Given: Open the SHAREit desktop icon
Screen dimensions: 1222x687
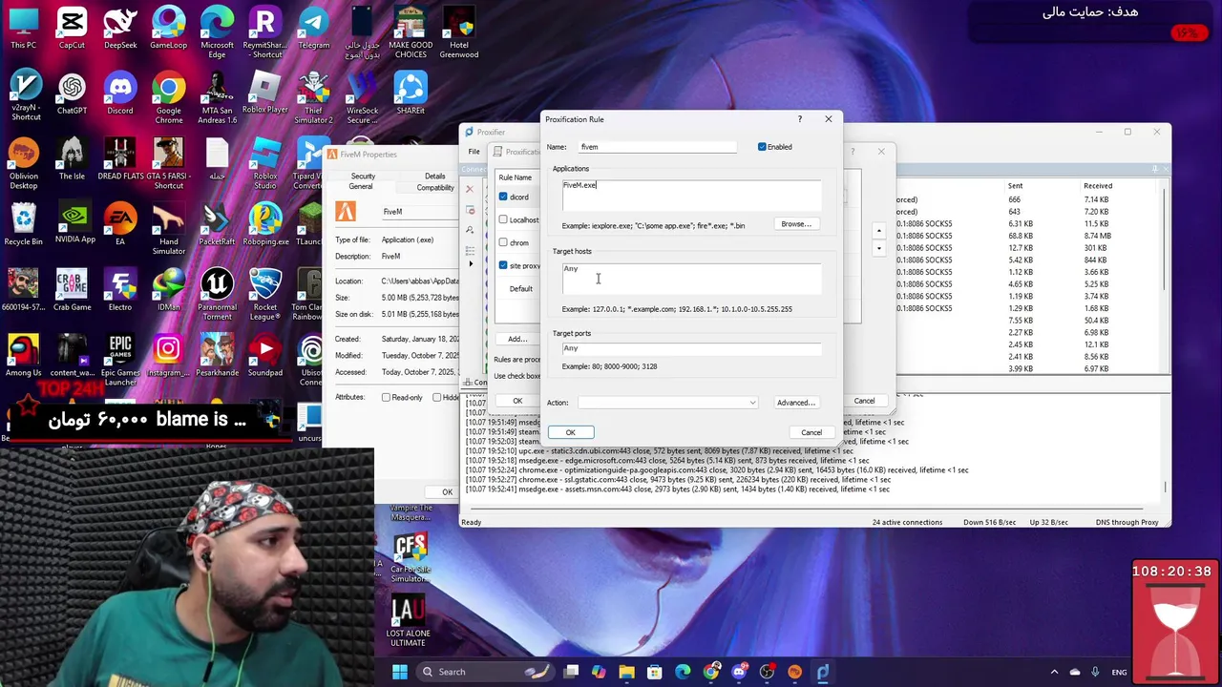Looking at the screenshot, I should pos(411,94).
